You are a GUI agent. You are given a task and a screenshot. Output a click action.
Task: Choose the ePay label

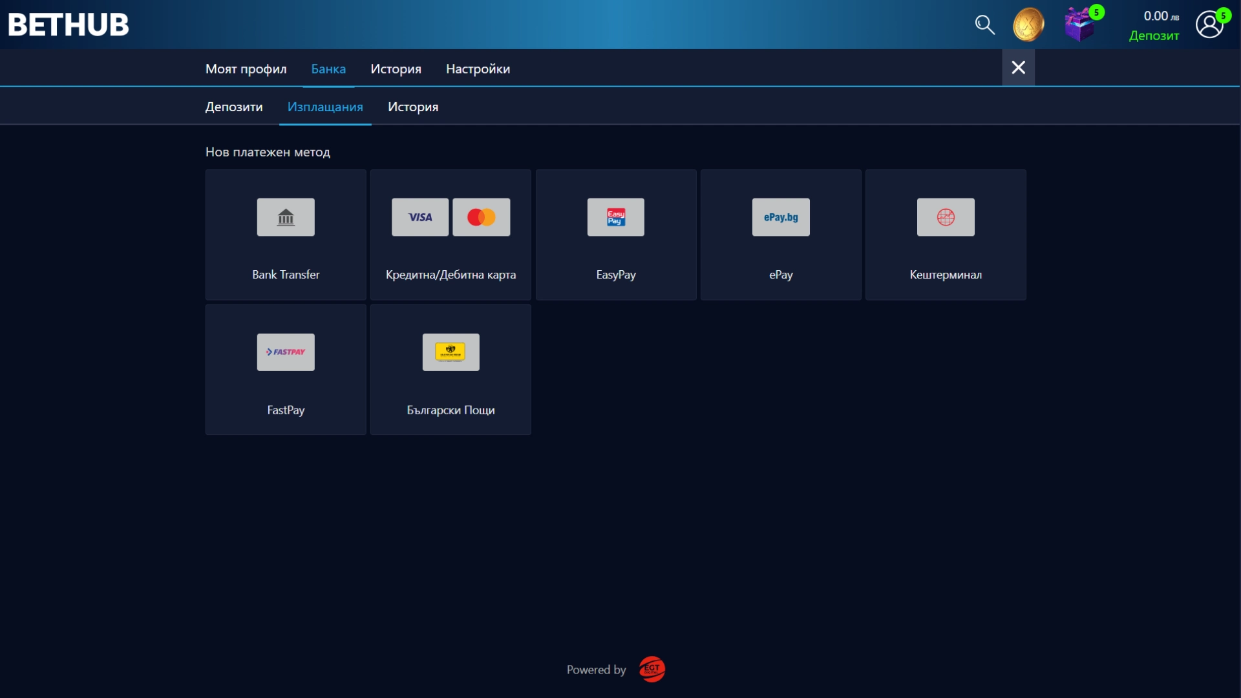tap(781, 275)
